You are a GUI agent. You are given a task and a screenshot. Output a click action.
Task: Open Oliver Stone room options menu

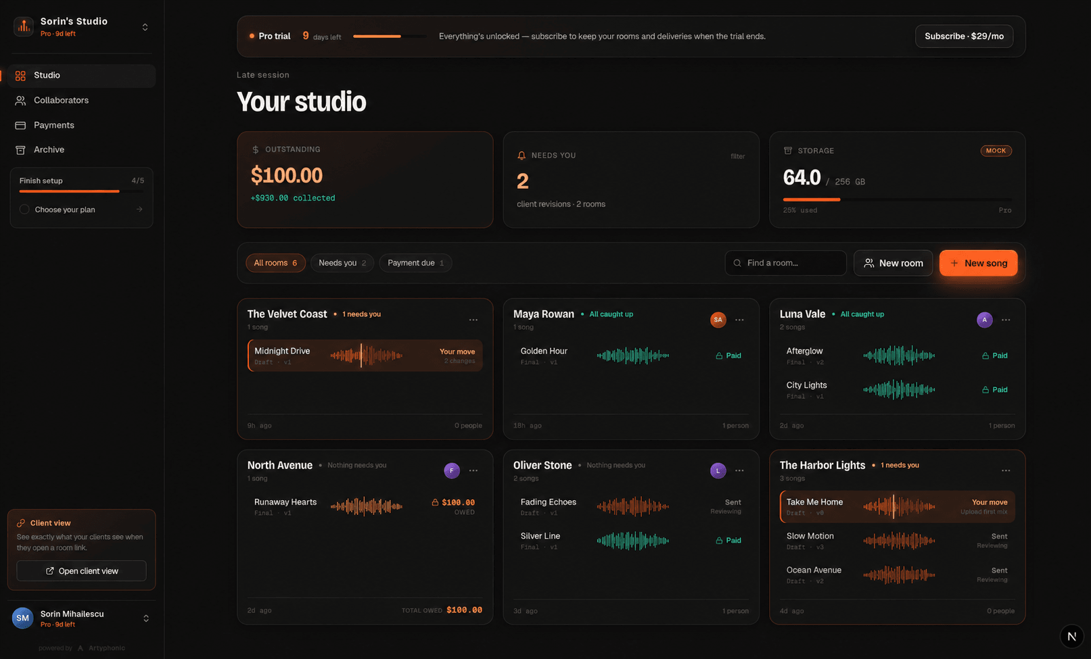click(x=739, y=470)
